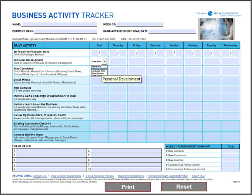Click the Print button

[128, 187]
